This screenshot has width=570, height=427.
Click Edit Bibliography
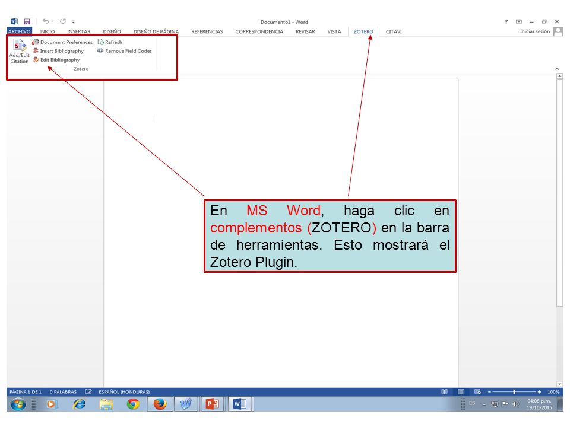coord(56,60)
